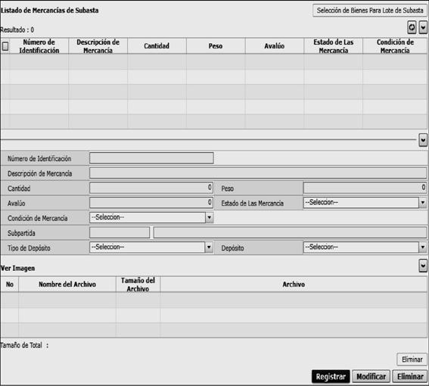Click the Nombre del Archivo column header
Viewport: 429px width, 386px height.
tap(67, 284)
